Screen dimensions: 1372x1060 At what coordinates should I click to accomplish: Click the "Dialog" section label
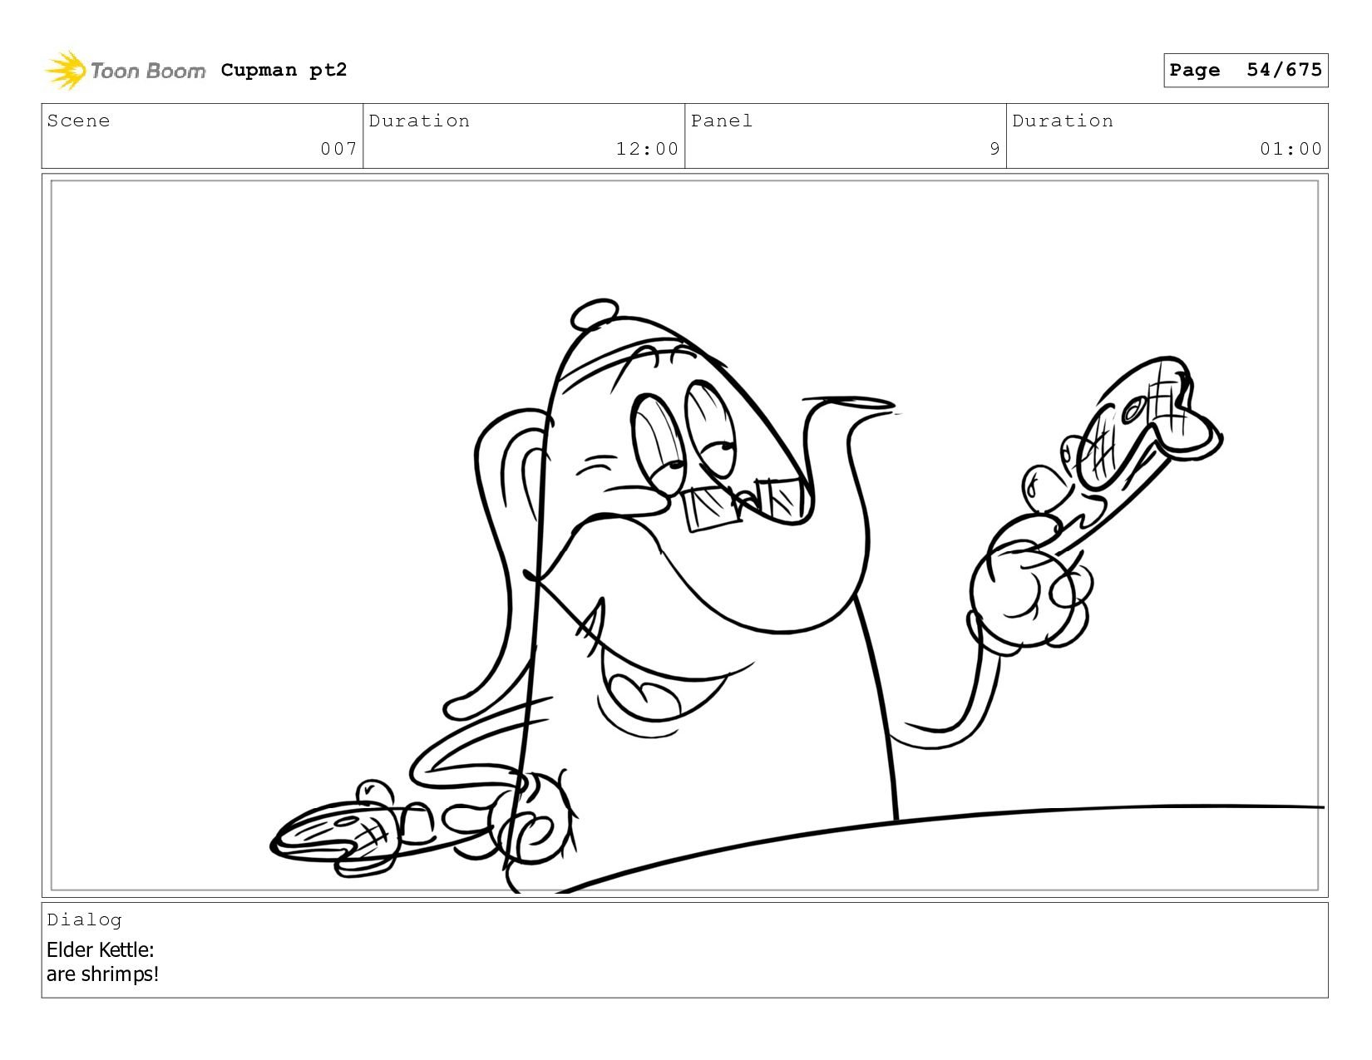[x=84, y=919]
